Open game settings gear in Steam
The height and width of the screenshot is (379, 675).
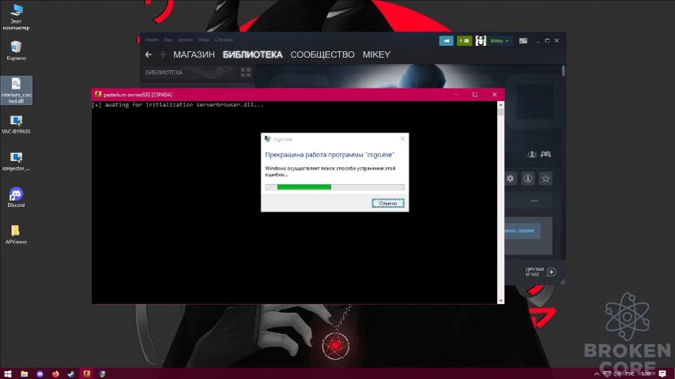[x=510, y=178]
